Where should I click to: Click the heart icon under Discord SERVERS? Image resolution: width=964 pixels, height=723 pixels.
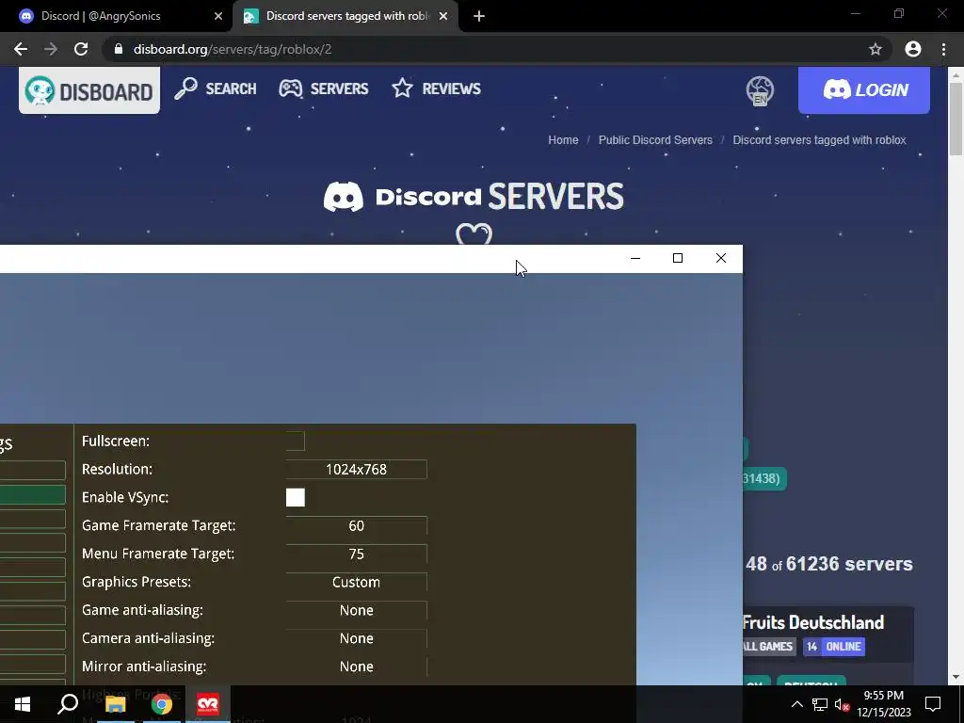474,234
